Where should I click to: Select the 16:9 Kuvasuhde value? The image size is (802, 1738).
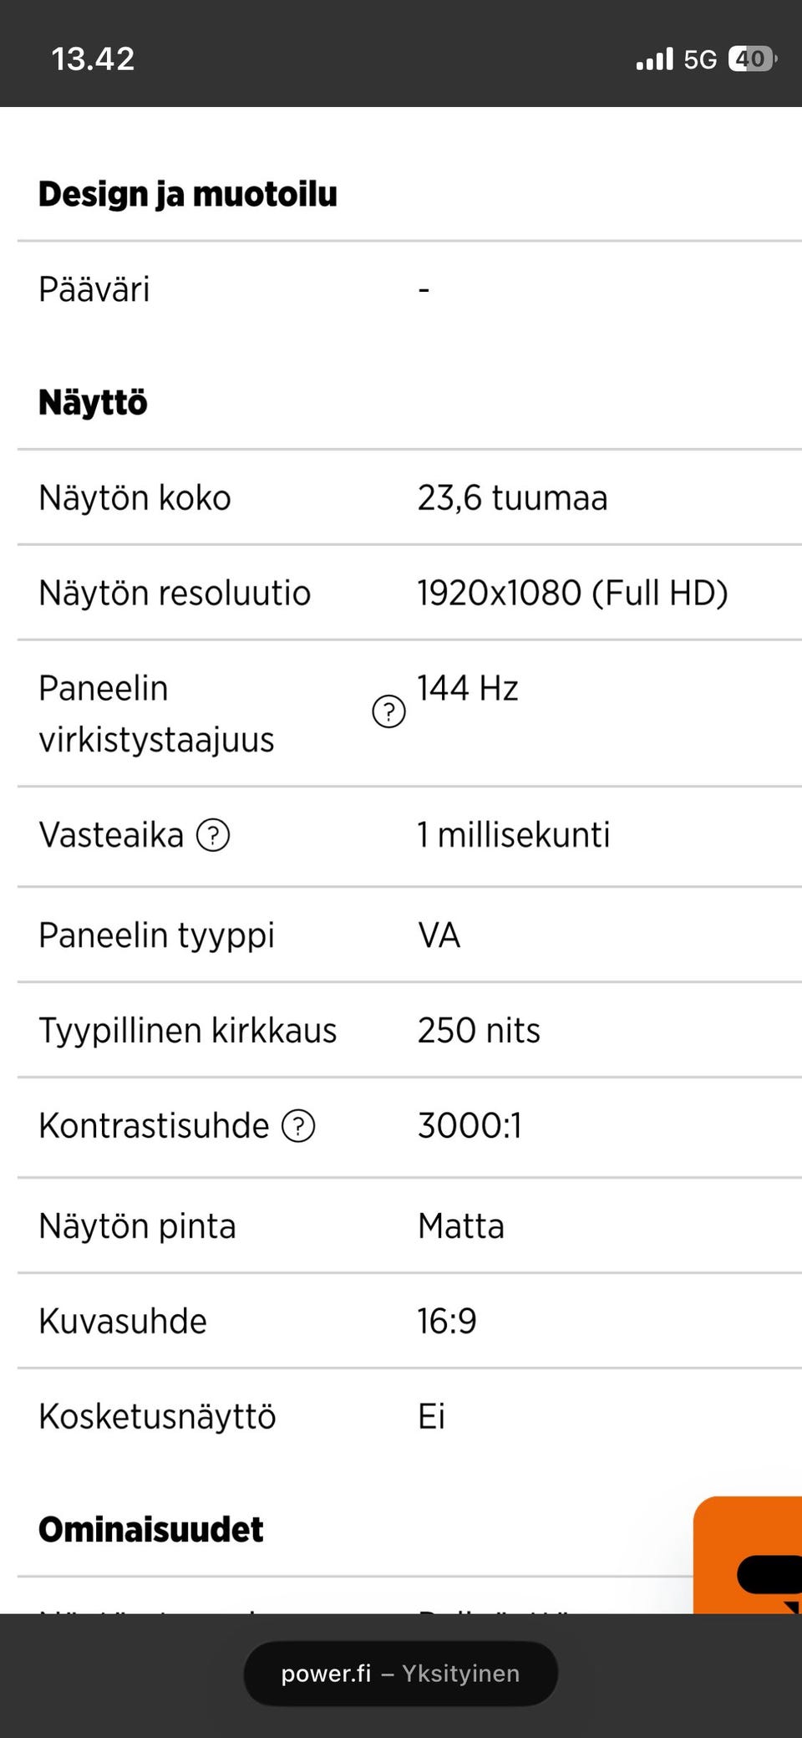click(x=447, y=1322)
